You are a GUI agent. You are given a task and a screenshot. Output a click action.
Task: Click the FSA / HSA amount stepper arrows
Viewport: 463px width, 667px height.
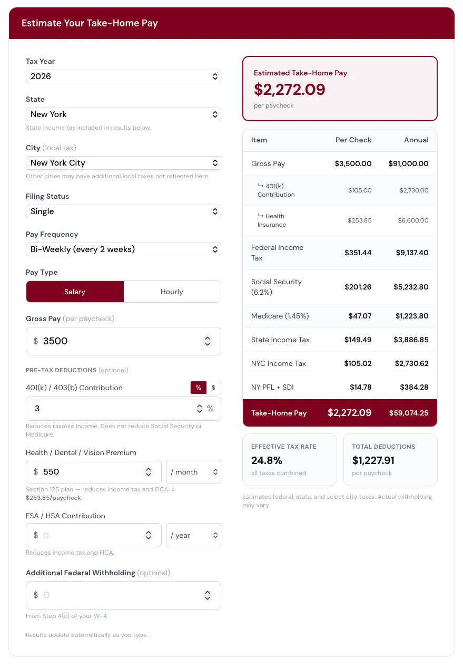tap(149, 535)
